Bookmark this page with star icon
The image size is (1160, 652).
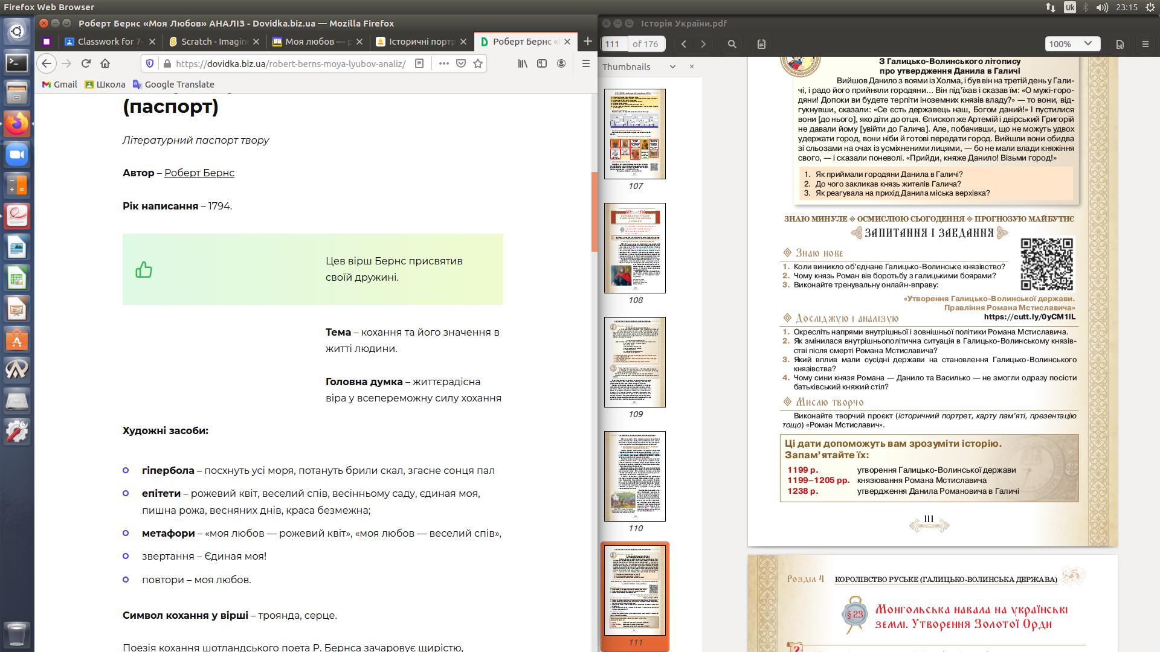(478, 63)
